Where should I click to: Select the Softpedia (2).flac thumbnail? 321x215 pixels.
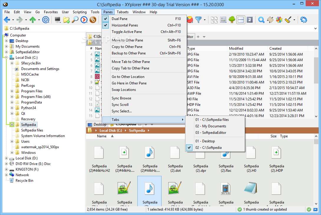tap(226, 159)
